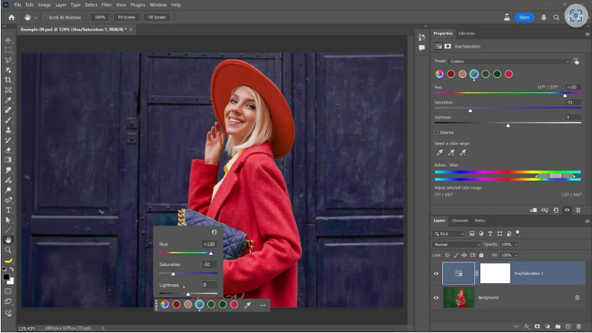
Task: Check the Colorize checkbox
Action: (x=436, y=132)
